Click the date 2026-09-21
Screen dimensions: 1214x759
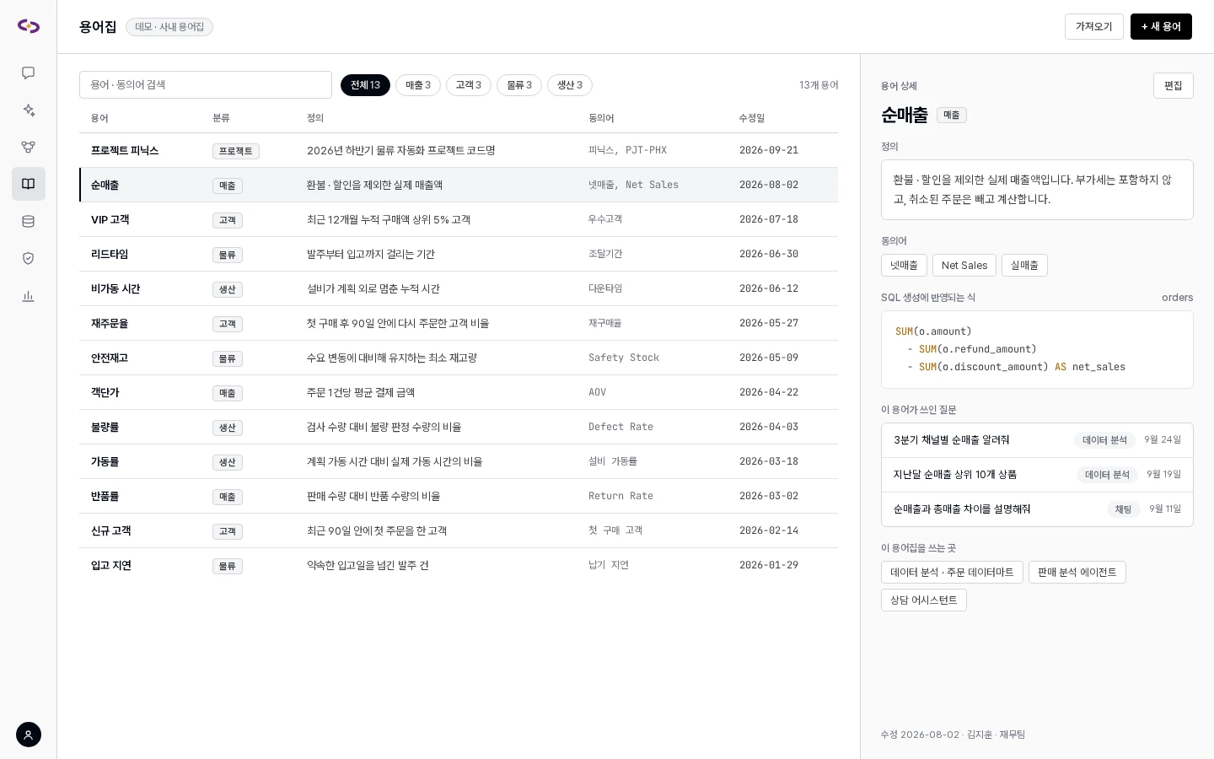coord(769,150)
